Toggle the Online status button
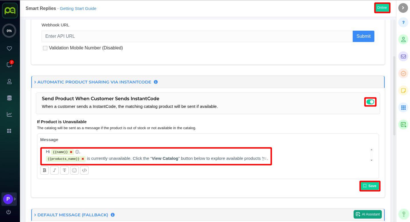This screenshot has height=222, width=410. point(382,8)
